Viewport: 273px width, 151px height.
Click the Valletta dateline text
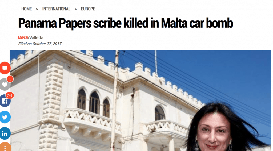click(36, 37)
